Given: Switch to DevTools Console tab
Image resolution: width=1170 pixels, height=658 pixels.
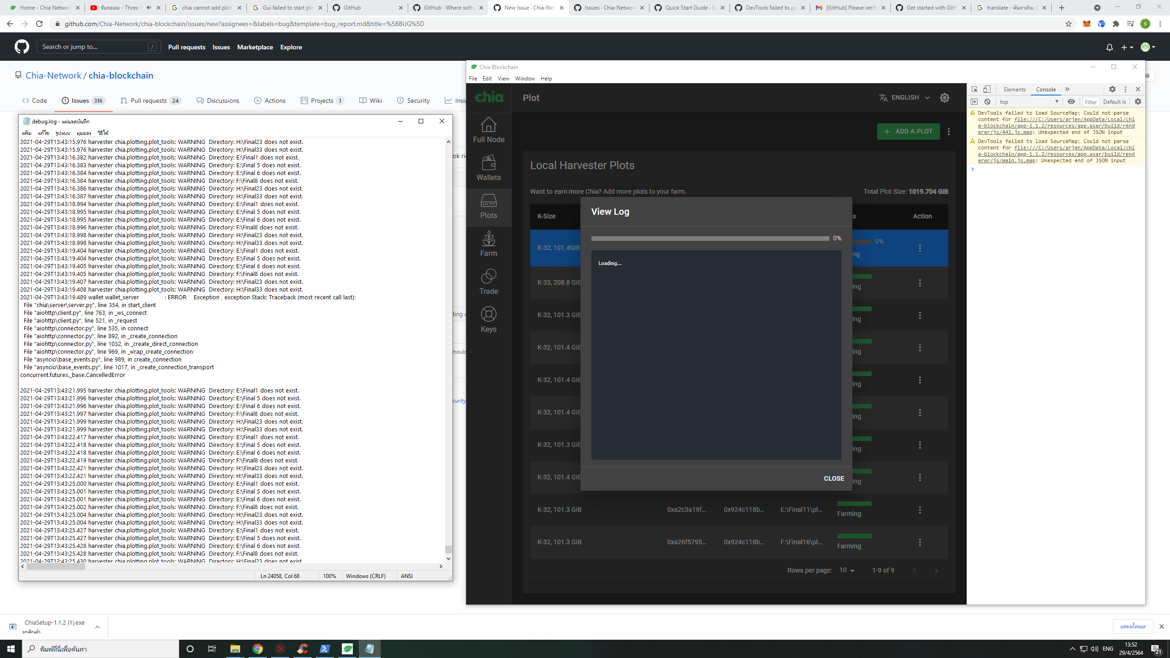Looking at the screenshot, I should [x=1046, y=90].
